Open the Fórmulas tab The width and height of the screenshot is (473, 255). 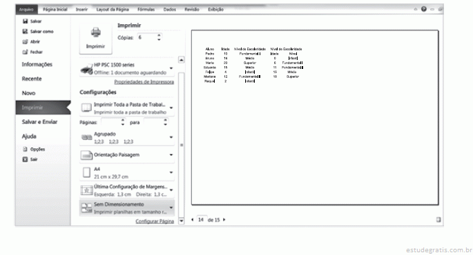(146, 10)
